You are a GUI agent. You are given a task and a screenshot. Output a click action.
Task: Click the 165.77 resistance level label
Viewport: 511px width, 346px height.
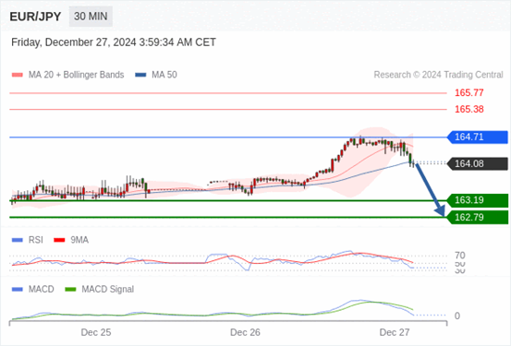pyautogui.click(x=469, y=93)
